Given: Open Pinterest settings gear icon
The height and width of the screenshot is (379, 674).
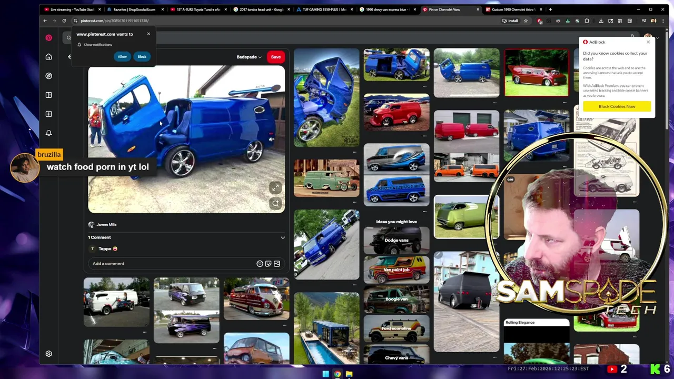Looking at the screenshot, I should click(x=48, y=354).
